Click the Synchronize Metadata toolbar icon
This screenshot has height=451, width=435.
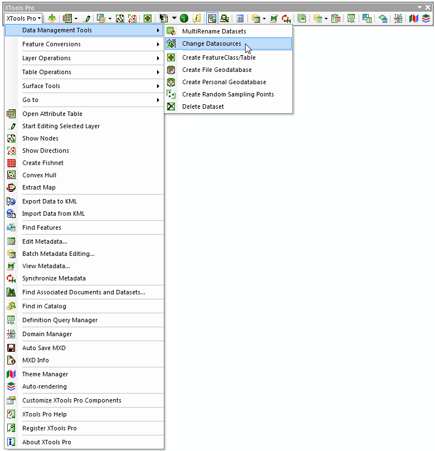(x=286, y=18)
